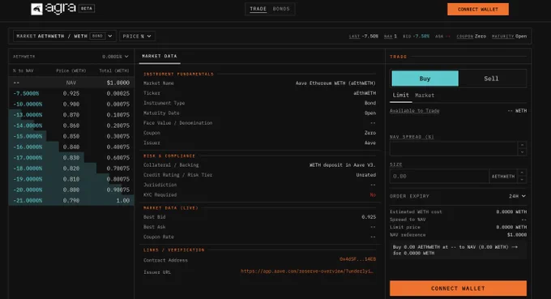Decrease SIZE with down arrow

[522, 180]
